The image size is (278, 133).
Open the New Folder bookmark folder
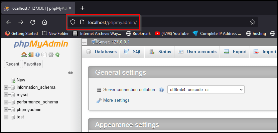[x=55, y=34]
